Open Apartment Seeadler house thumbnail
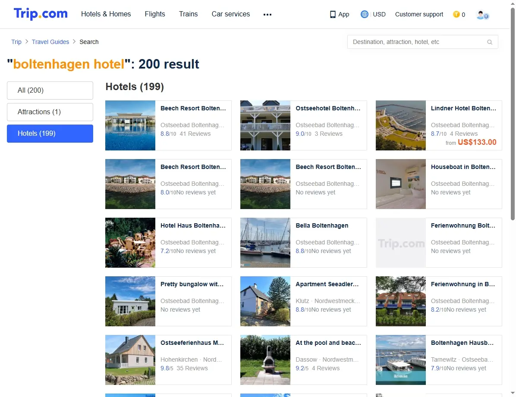This screenshot has width=516, height=397. [265, 301]
